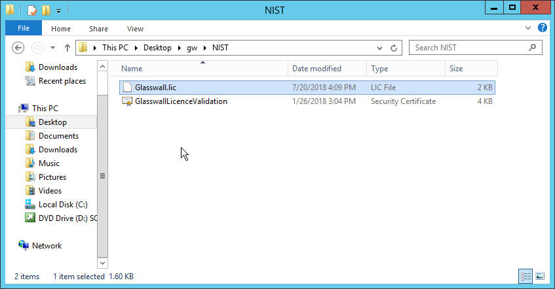Refresh the NIST folder view
This screenshot has width=555, height=289.
pos(394,48)
